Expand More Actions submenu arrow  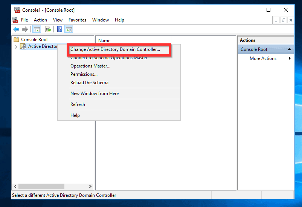click(290, 58)
